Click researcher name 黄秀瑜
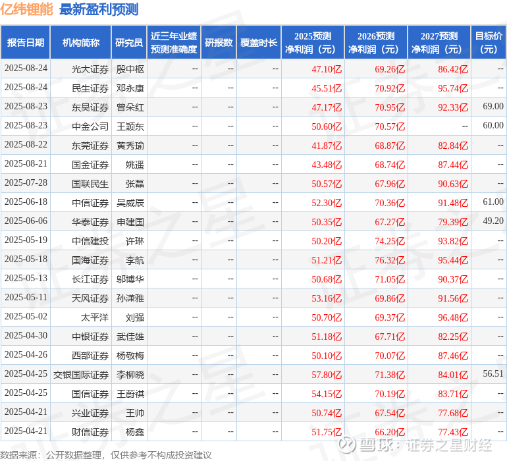Screen dimensions: 507x461 [130, 146]
